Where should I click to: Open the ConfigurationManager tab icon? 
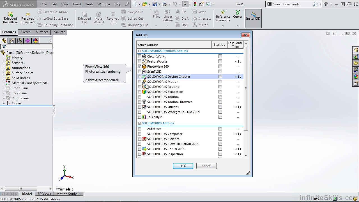pyautogui.click(x=20, y=41)
